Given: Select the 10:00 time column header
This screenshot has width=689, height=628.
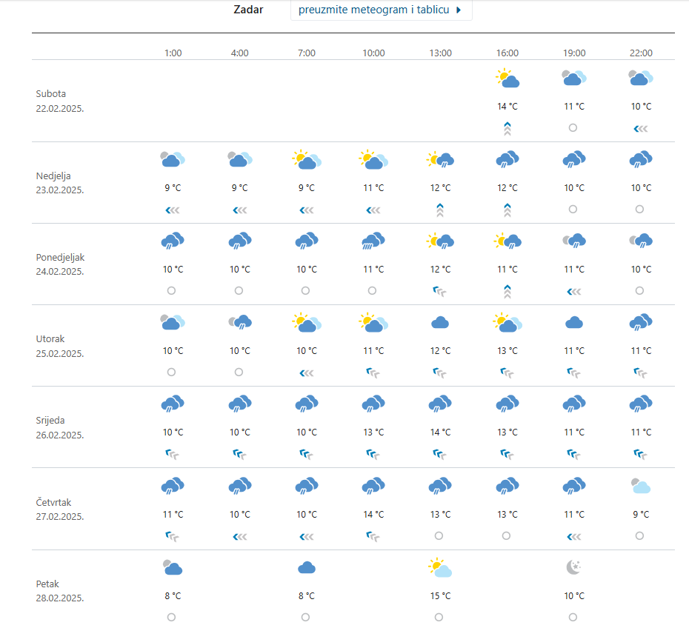Looking at the screenshot, I should pos(373,53).
